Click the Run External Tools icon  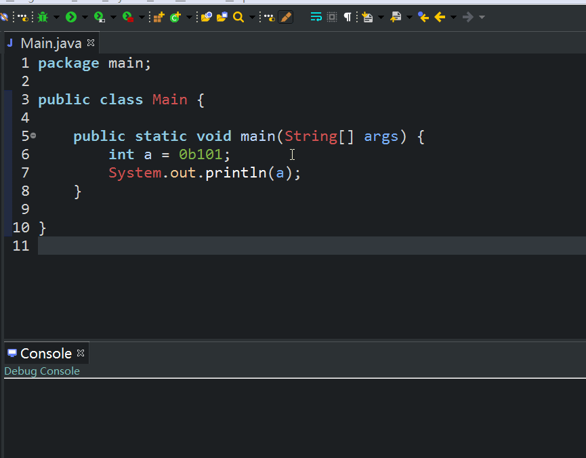tap(128, 17)
